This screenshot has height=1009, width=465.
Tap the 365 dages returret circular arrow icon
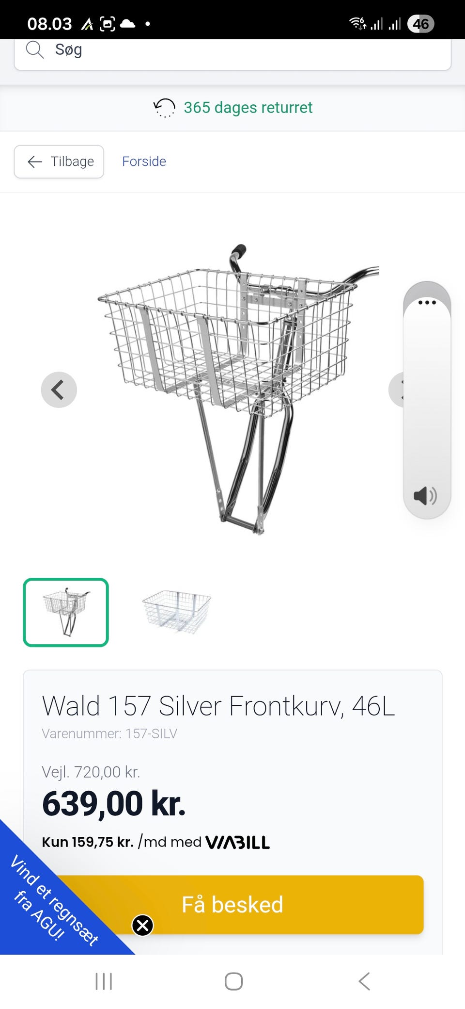click(164, 108)
